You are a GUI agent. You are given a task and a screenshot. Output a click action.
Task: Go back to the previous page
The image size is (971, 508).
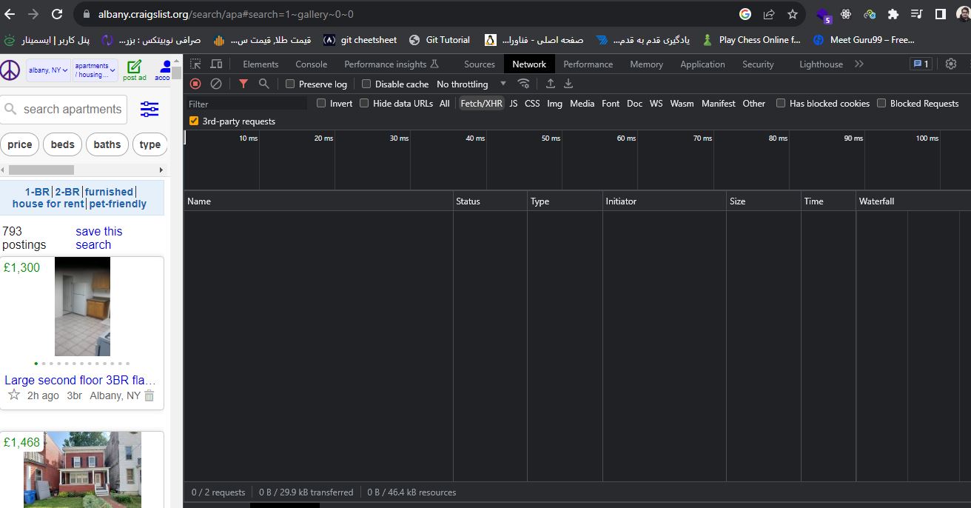(10, 14)
